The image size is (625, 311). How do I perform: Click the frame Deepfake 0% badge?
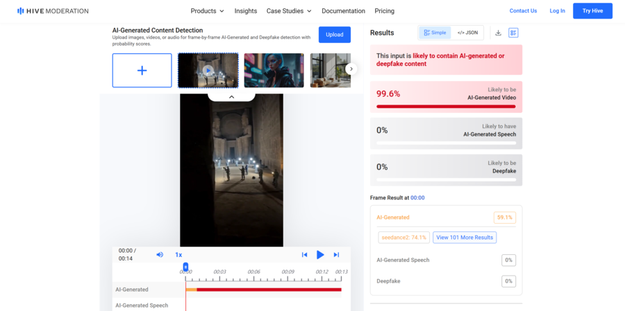click(x=508, y=281)
